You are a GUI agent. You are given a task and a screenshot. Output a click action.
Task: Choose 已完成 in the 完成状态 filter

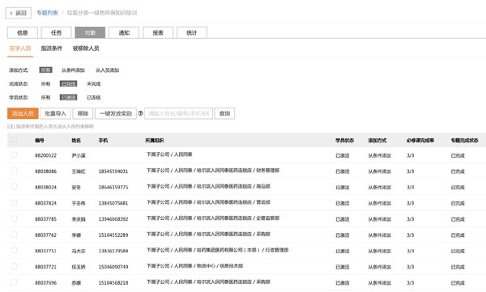tap(68, 83)
